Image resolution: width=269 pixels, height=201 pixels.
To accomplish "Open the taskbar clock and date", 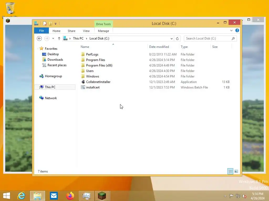I will pos(257,196).
